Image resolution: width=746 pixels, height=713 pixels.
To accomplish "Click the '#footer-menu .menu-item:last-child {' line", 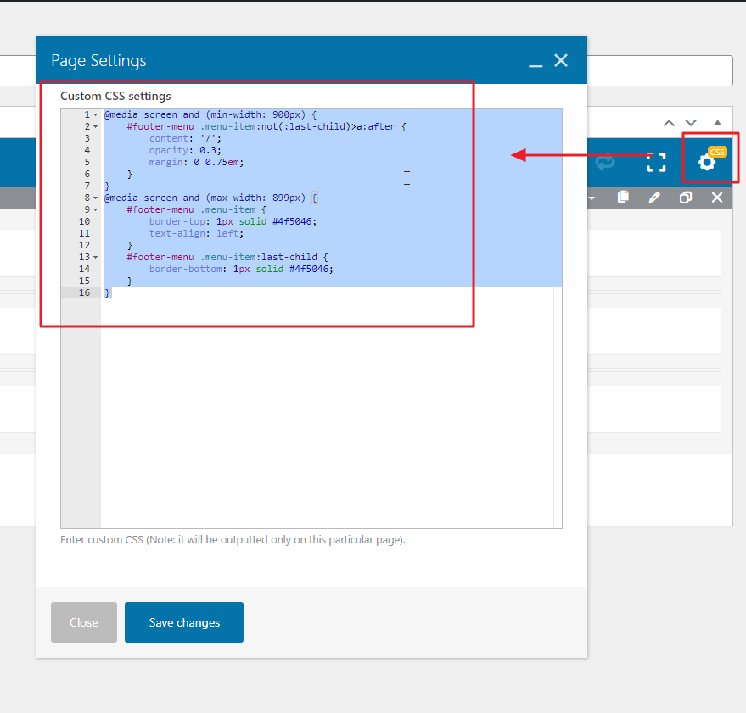I will click(227, 257).
